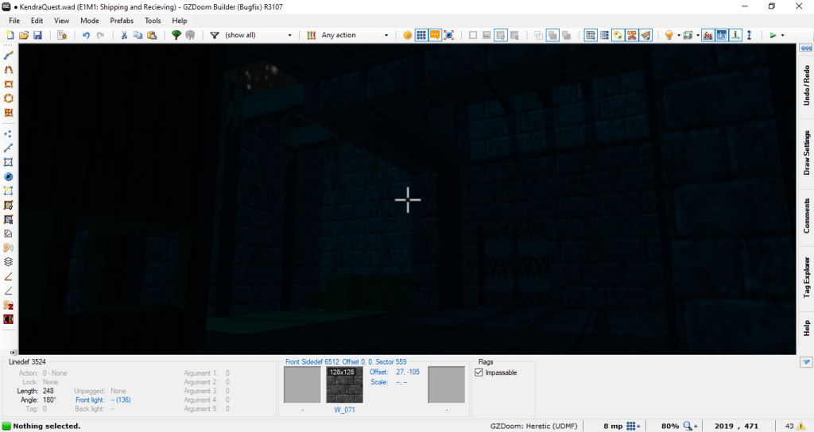Click the Cut scissors icon
814x432 pixels.
(x=124, y=35)
